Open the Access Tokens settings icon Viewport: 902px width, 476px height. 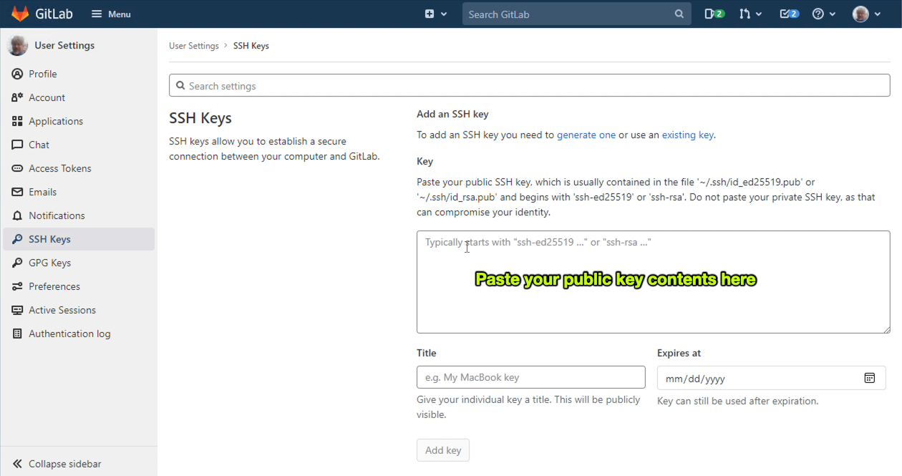pyautogui.click(x=16, y=168)
